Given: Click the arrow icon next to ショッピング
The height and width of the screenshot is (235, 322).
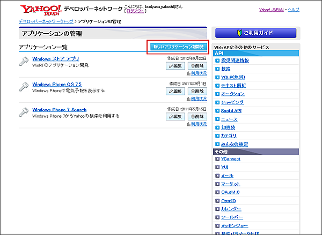Looking at the screenshot, I should 217,102.
